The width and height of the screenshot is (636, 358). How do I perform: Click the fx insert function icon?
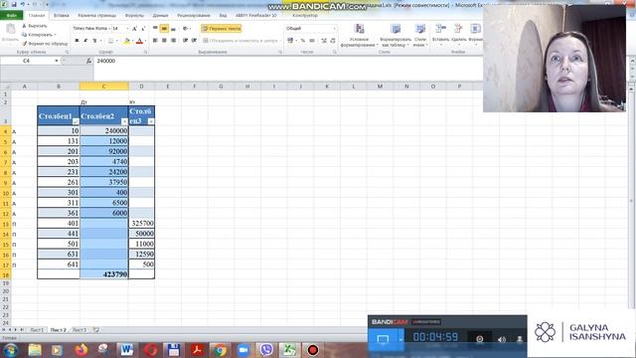click(88, 61)
